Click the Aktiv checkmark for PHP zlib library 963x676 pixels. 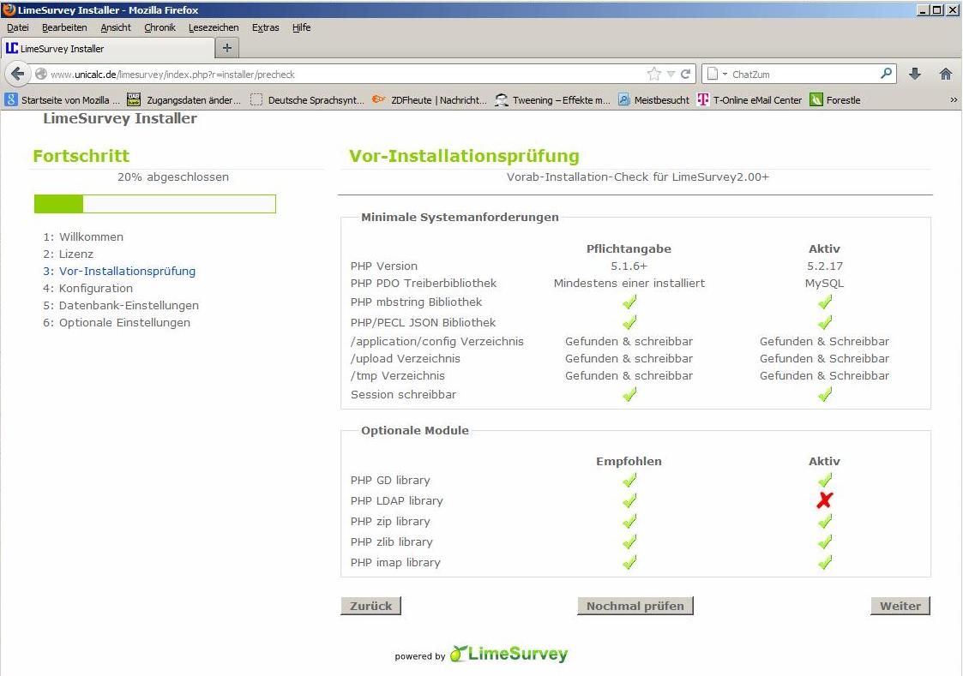(x=824, y=541)
